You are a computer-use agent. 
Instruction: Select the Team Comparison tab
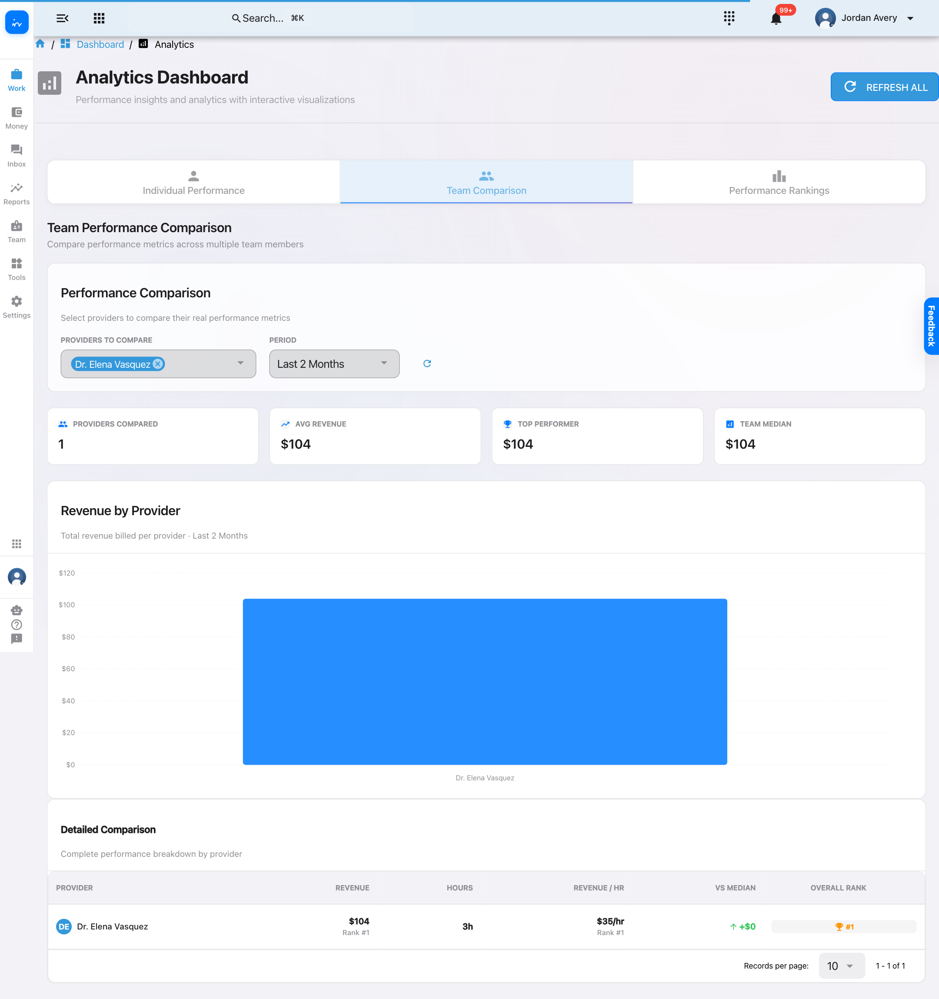[x=486, y=183]
